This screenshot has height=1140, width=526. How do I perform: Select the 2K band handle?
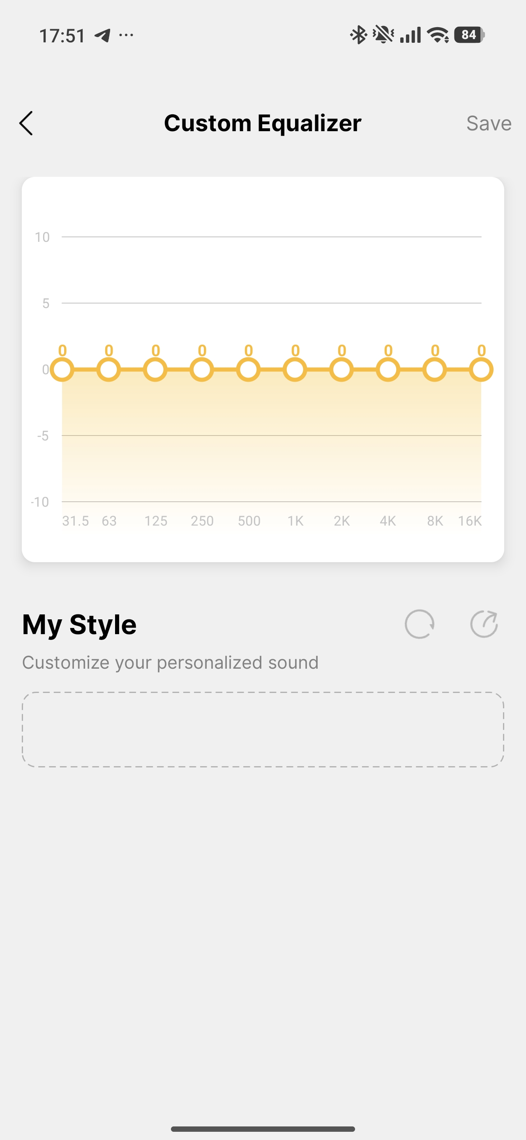point(341,370)
